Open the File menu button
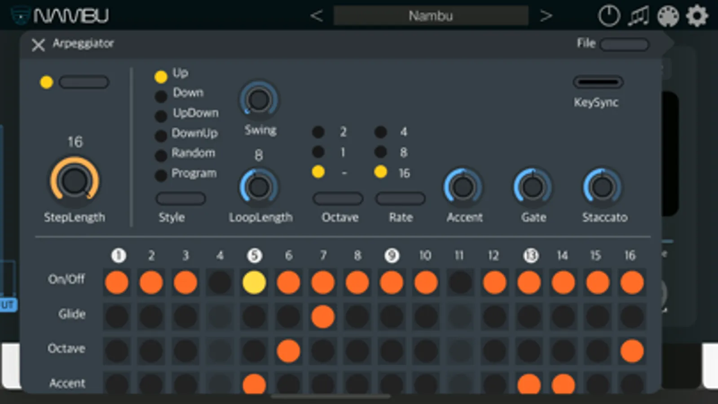Viewport: 718px width, 404px height. [x=624, y=44]
